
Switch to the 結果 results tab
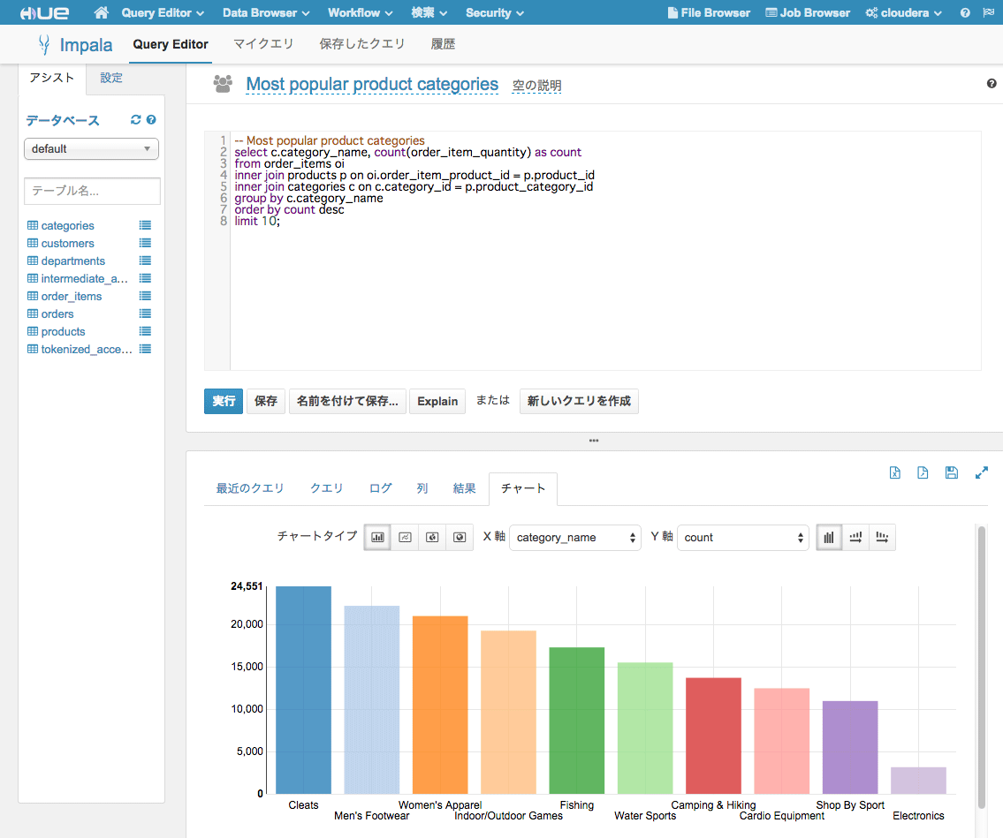[x=464, y=488]
